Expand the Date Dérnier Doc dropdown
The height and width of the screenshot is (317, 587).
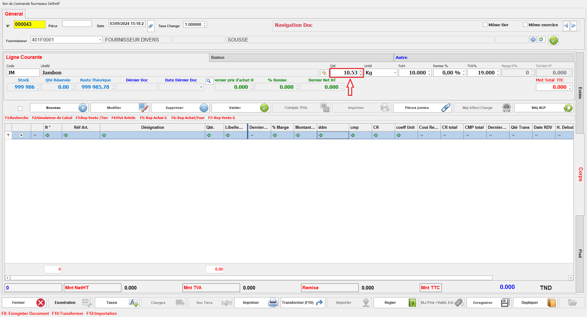pos(201,87)
